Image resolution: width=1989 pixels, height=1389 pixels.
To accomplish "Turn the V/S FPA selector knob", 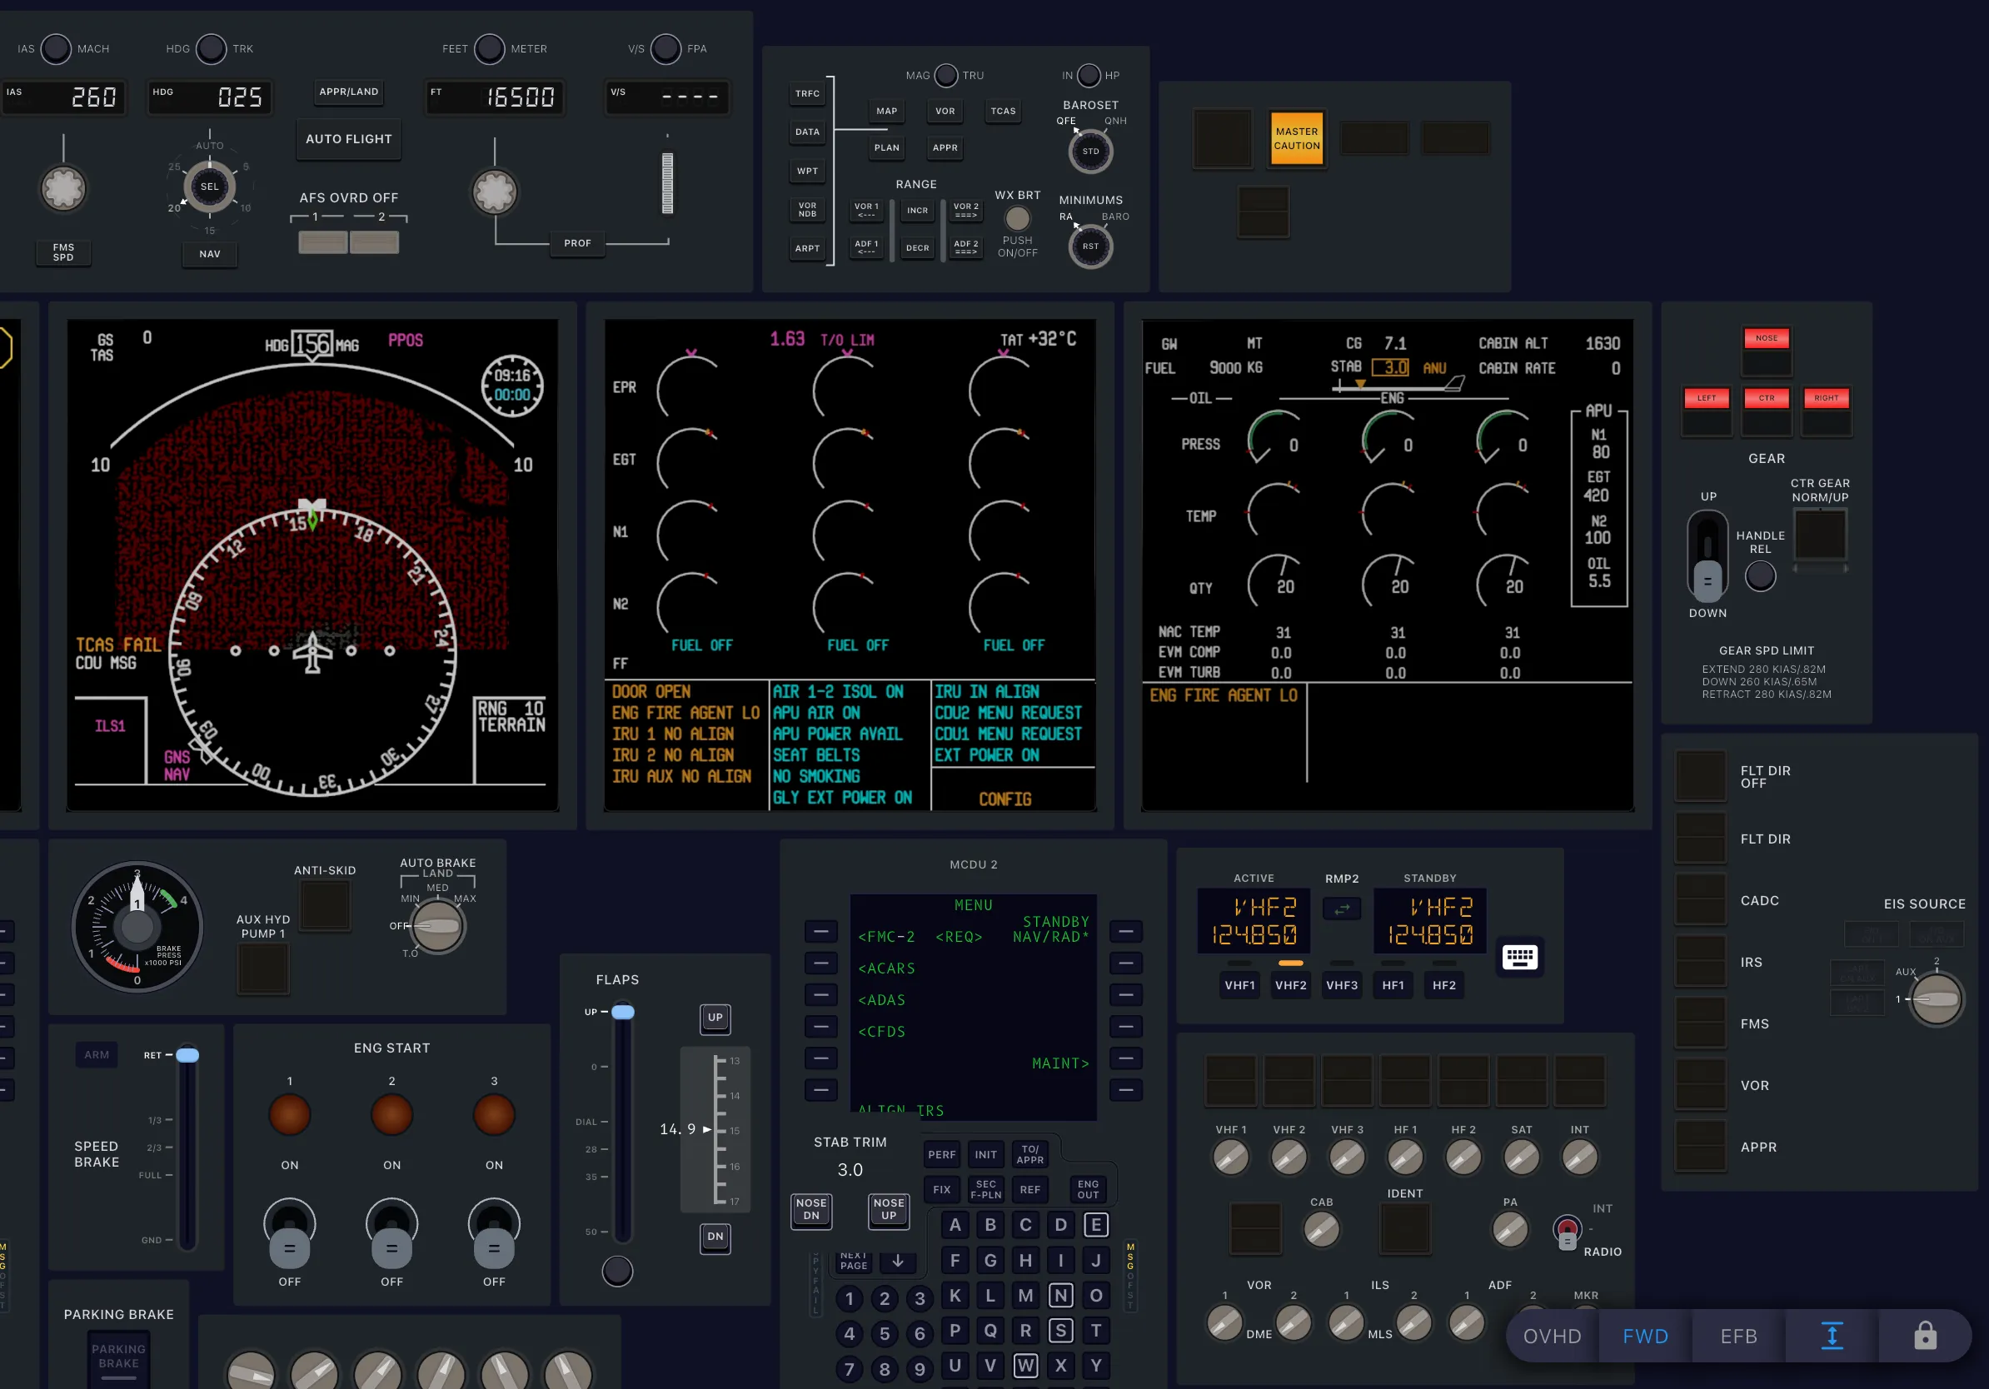I will click(665, 48).
